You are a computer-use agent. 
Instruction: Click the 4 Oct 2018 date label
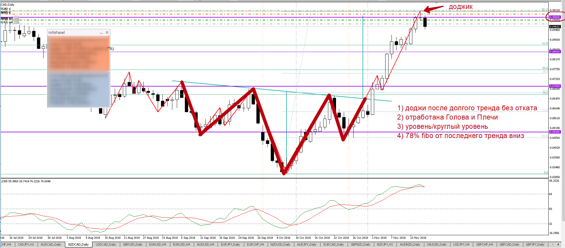[283, 238]
